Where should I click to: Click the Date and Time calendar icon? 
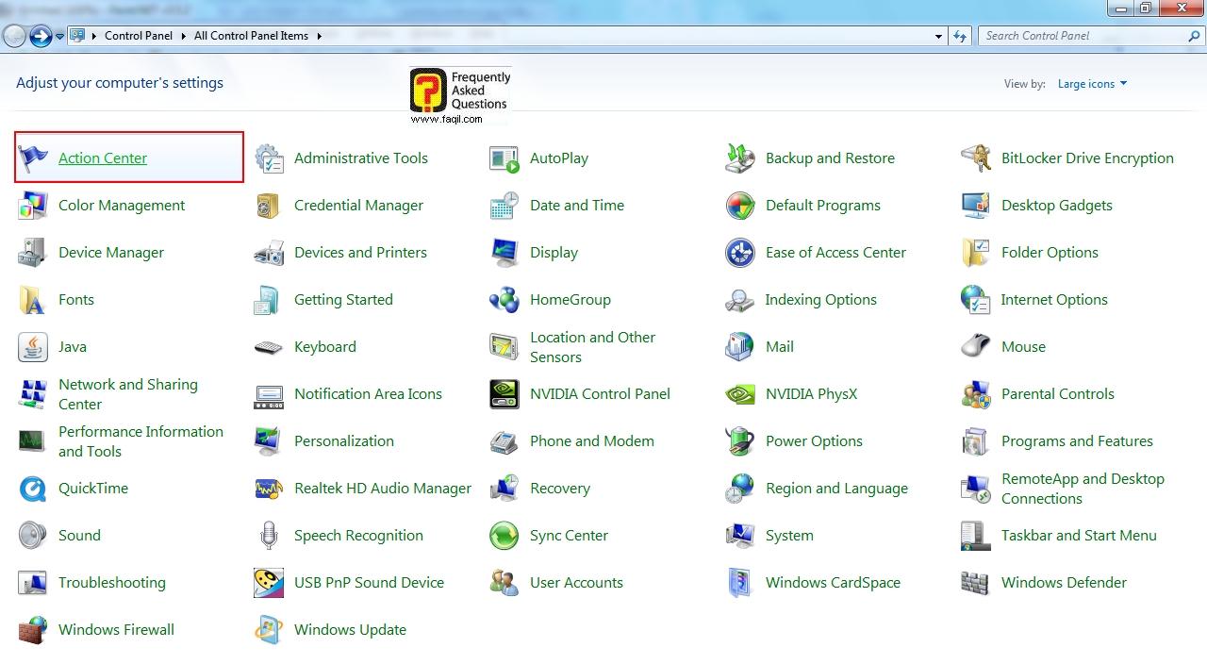point(504,206)
